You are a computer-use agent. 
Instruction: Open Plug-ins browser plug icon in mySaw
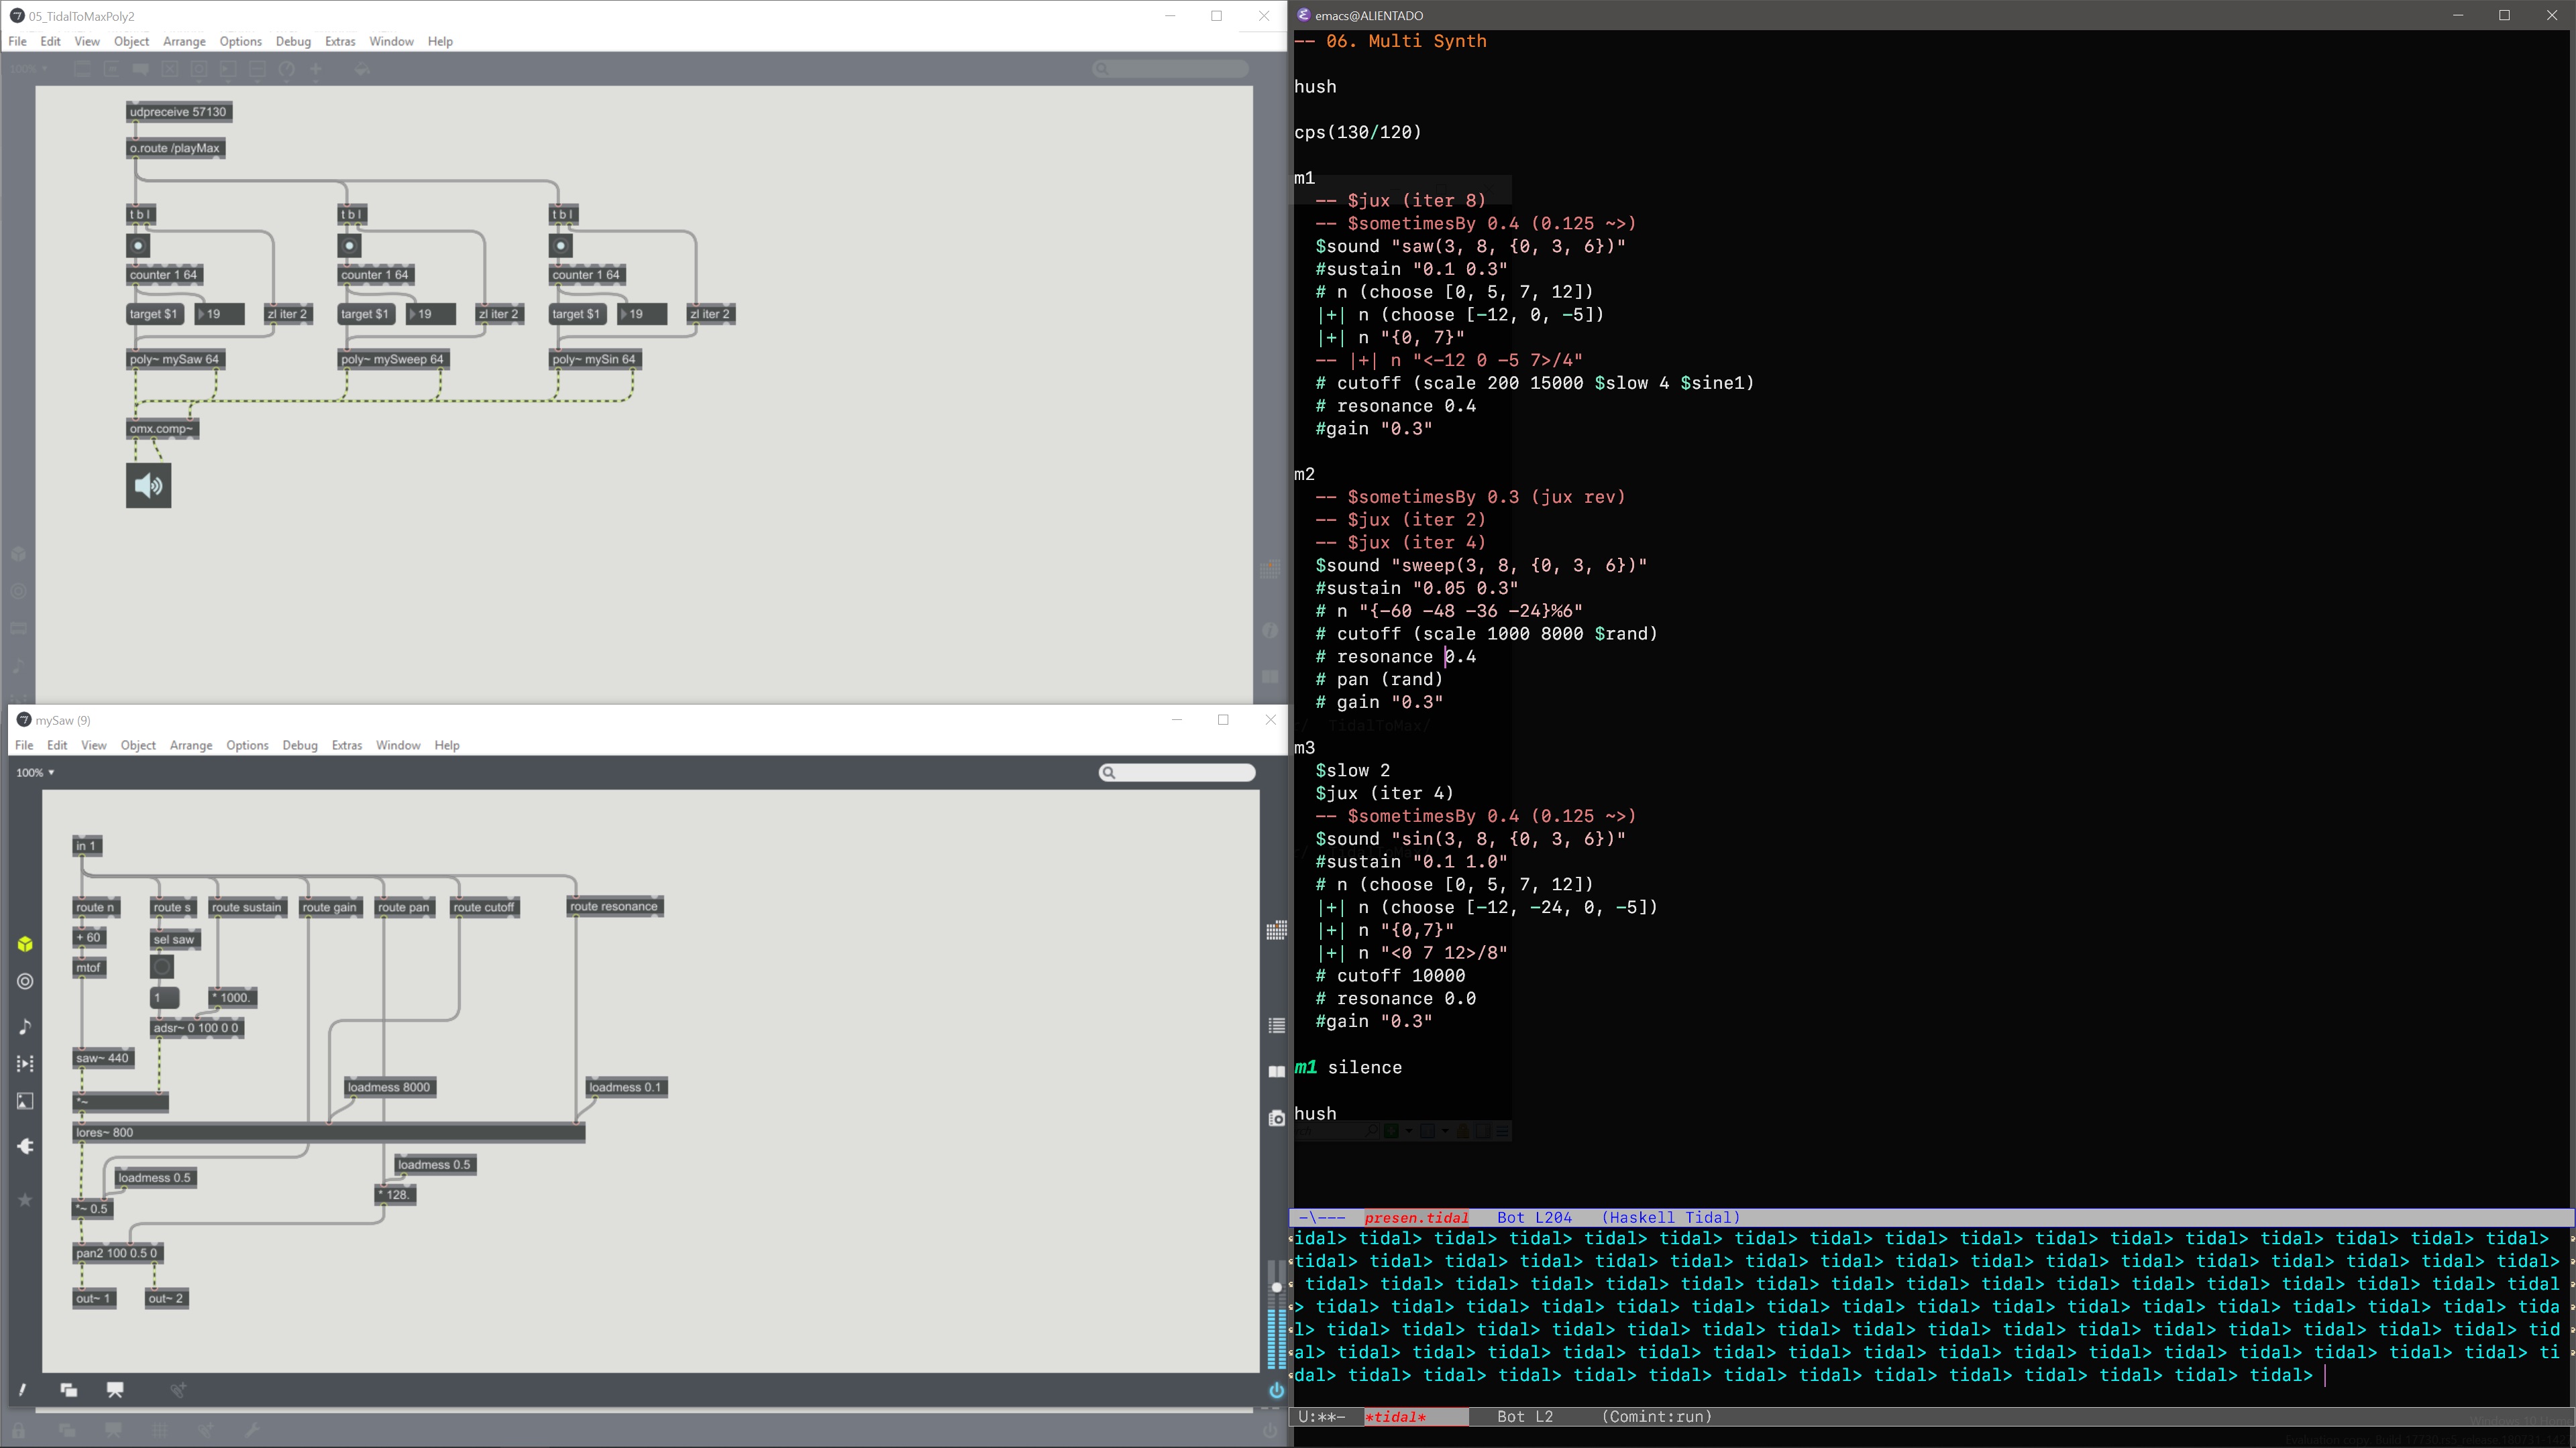(25, 1146)
